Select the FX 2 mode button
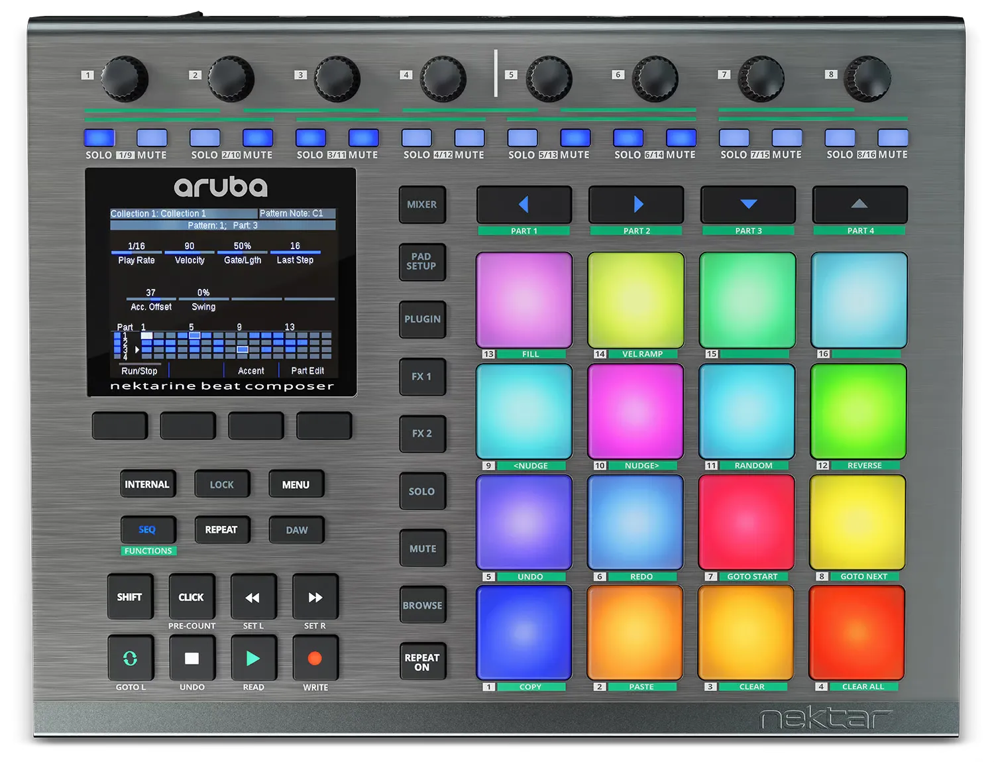Screen dimensions: 994x762 click(x=422, y=433)
